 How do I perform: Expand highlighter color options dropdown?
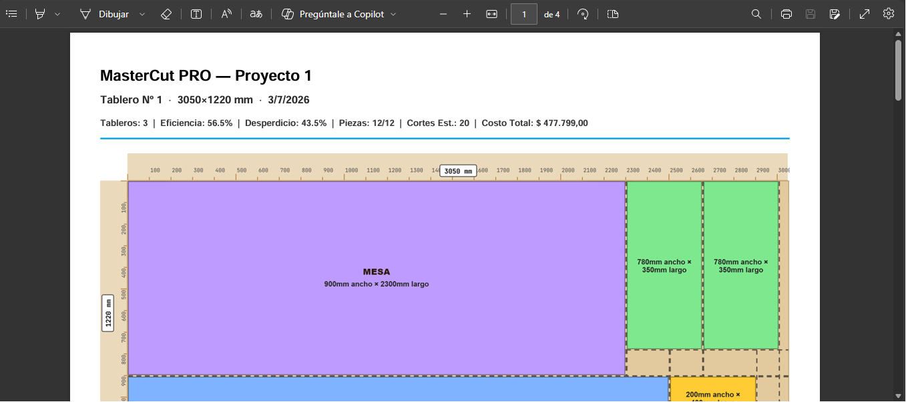coord(57,14)
